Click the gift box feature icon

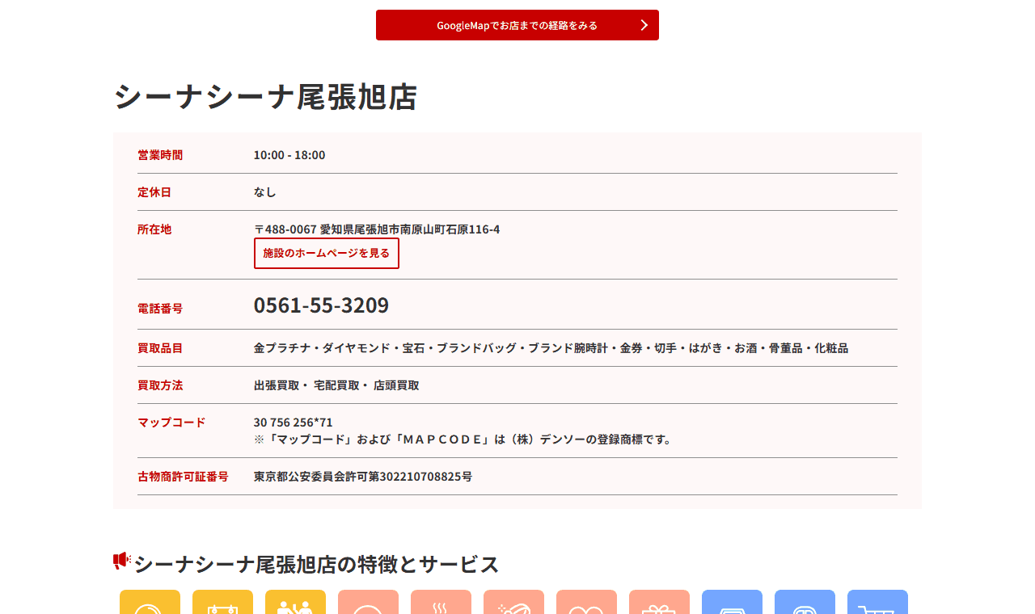[659, 602]
